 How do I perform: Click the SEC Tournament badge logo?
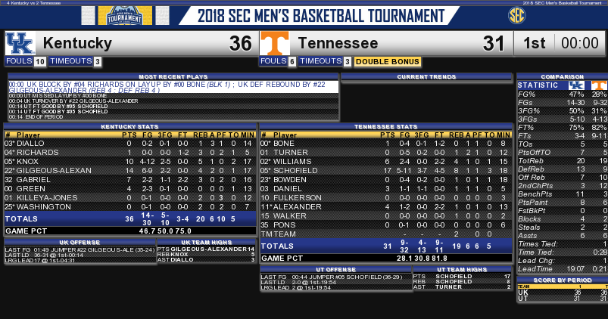coord(124,15)
